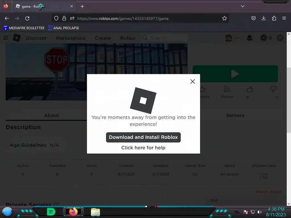The height and width of the screenshot is (218, 291).
Task: Dislike the experience with thumbs down
Action: tap(274, 89)
